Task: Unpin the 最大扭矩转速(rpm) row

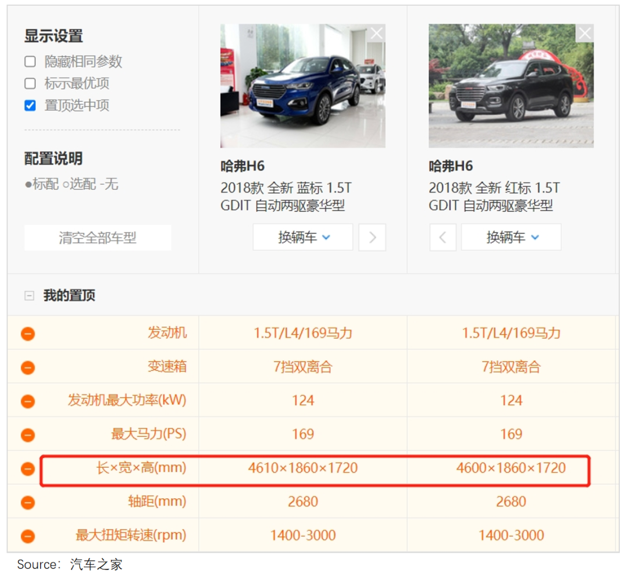Action: pyautogui.click(x=28, y=536)
